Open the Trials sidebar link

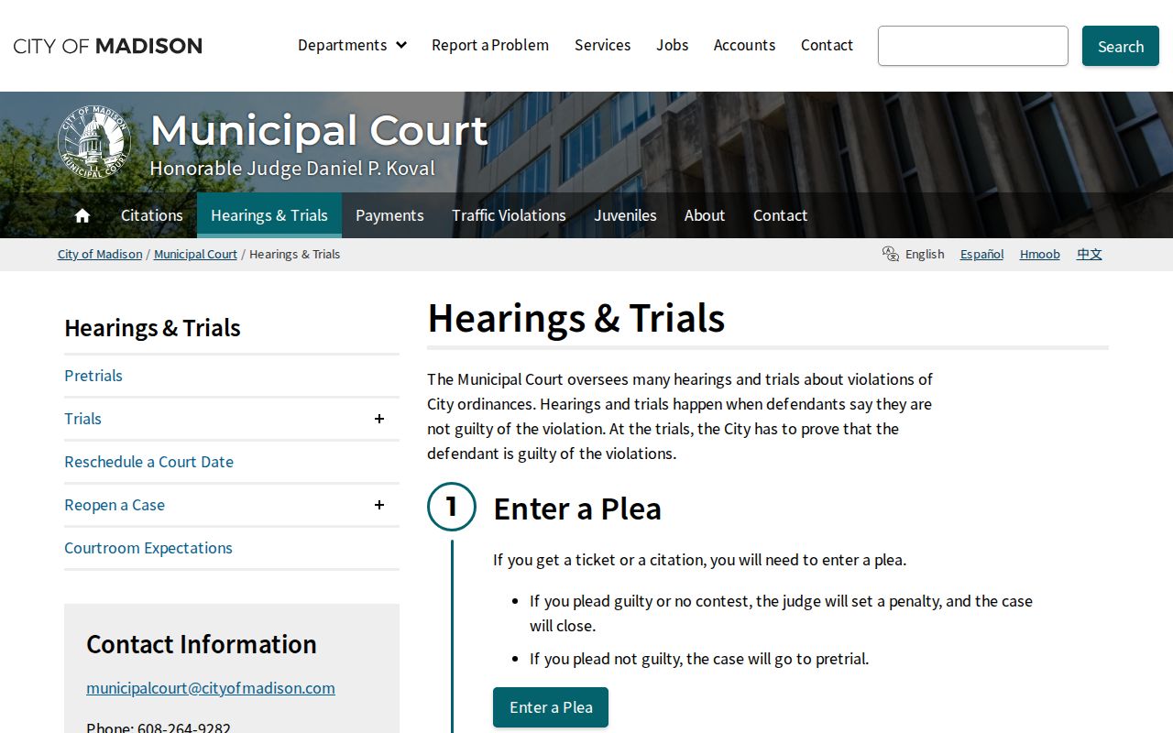82,419
